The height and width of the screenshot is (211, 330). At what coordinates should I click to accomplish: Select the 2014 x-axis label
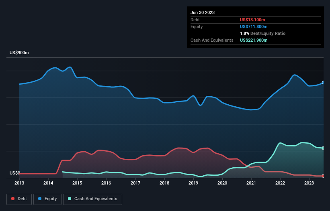click(48, 183)
